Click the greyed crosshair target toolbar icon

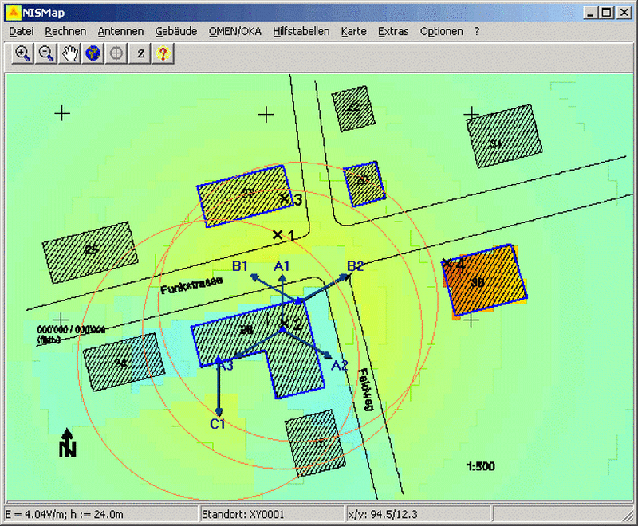pyautogui.click(x=116, y=53)
